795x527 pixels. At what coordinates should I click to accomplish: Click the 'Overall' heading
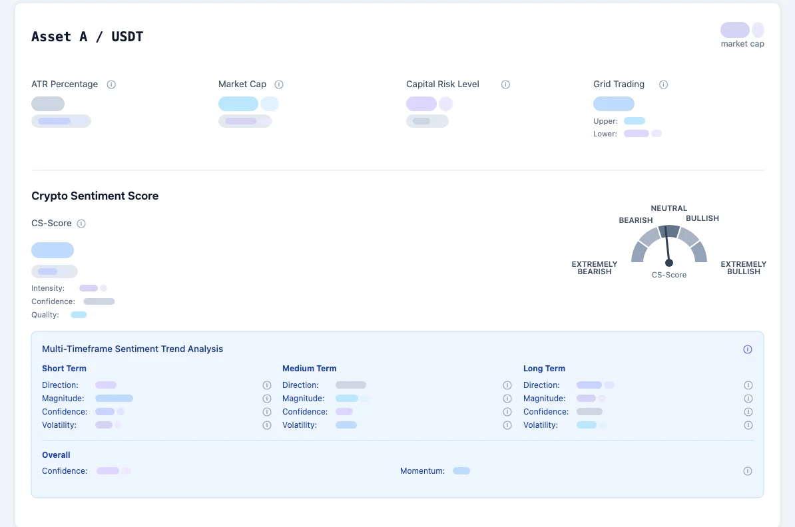(x=56, y=455)
